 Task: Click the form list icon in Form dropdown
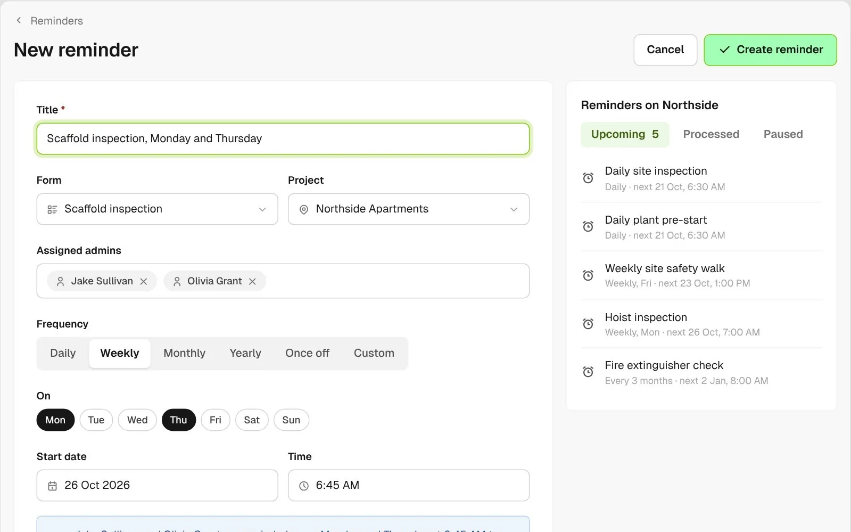(52, 209)
